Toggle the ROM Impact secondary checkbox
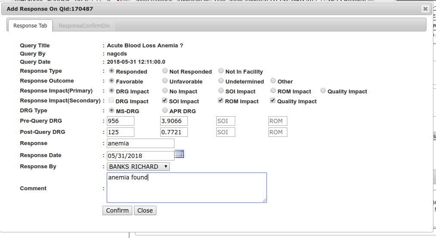This screenshot has height=238, width=436. tap(221, 101)
